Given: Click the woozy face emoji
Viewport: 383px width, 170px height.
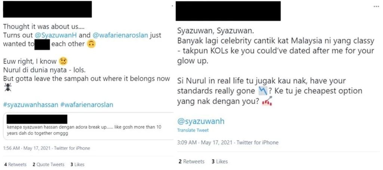Looking at the screenshot, I should [x=63, y=61].
